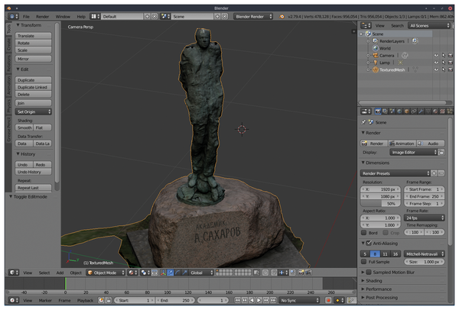Open the Texture properties checker icon
459x310 pixels.
click(x=442, y=111)
